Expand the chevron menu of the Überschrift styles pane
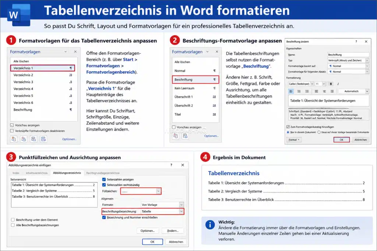Image resolution: width=377 pixels, height=251 pixels. tap(208, 51)
